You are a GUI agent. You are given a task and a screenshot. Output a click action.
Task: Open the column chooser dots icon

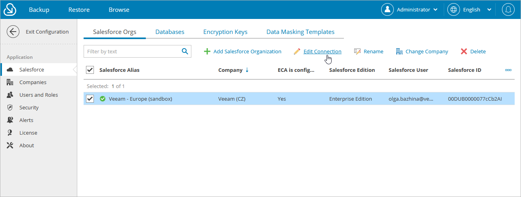pyautogui.click(x=508, y=70)
